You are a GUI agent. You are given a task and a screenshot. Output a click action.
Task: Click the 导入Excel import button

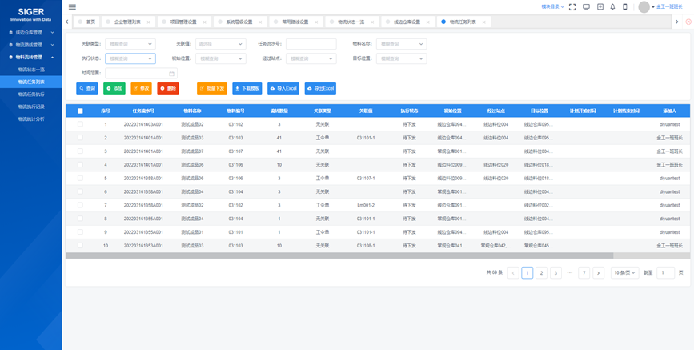pos(283,89)
